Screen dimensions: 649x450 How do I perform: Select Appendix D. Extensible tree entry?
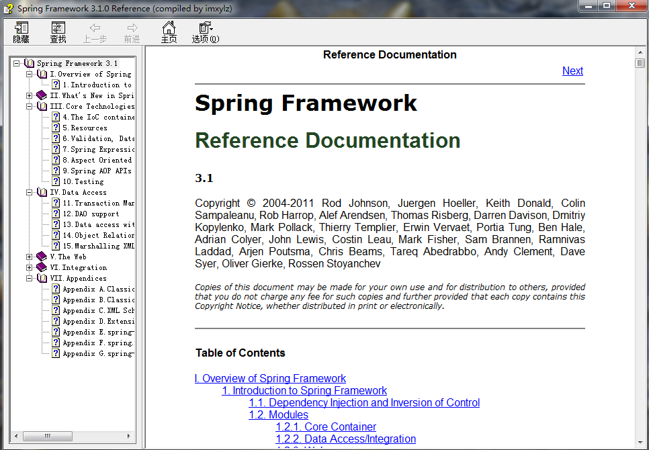(x=99, y=321)
